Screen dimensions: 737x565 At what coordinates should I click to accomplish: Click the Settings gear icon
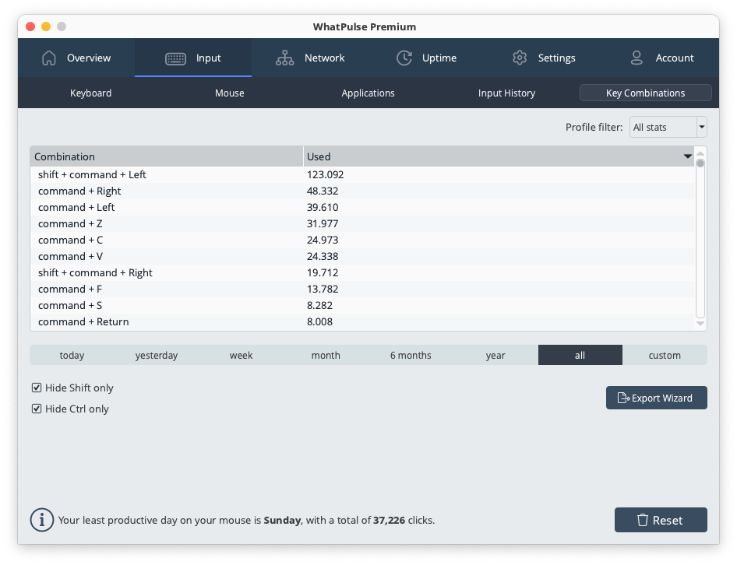coord(520,58)
